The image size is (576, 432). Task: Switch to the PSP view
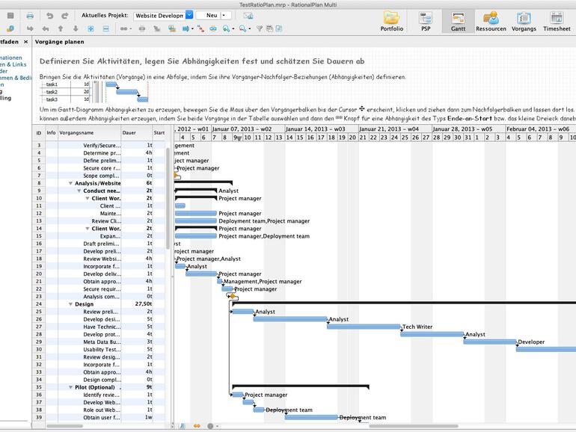click(x=426, y=21)
